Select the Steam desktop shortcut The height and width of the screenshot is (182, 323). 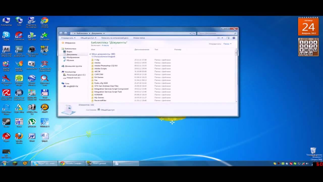tap(6, 123)
